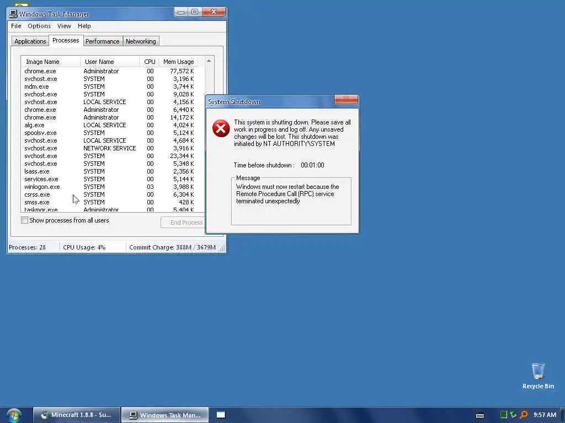Close the System Shutdown dialog

(x=346, y=99)
